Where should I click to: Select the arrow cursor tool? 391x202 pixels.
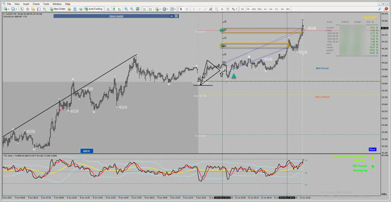pos(180,9)
